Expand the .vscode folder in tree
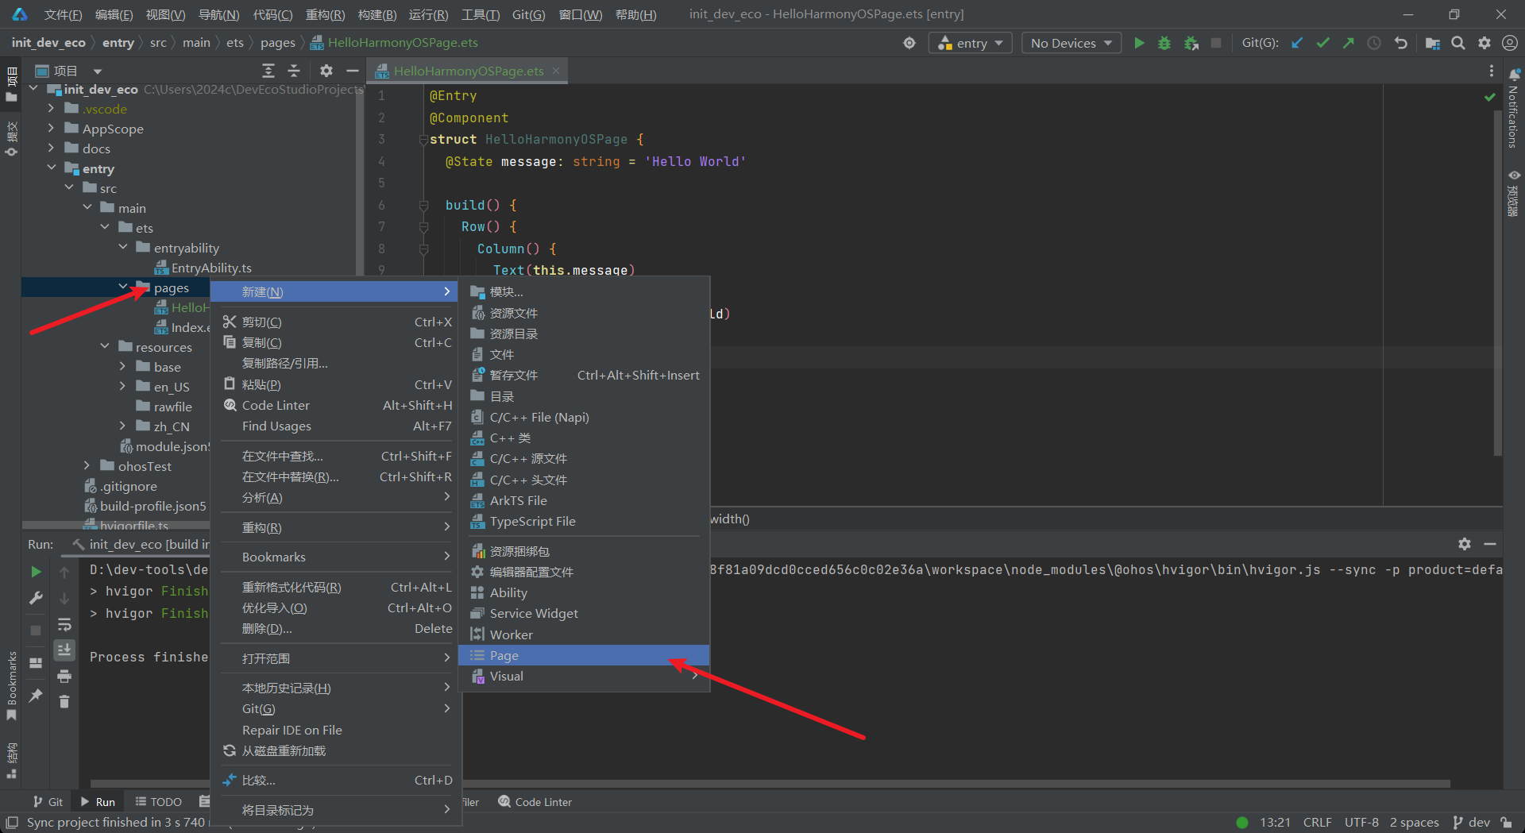 pos(51,108)
